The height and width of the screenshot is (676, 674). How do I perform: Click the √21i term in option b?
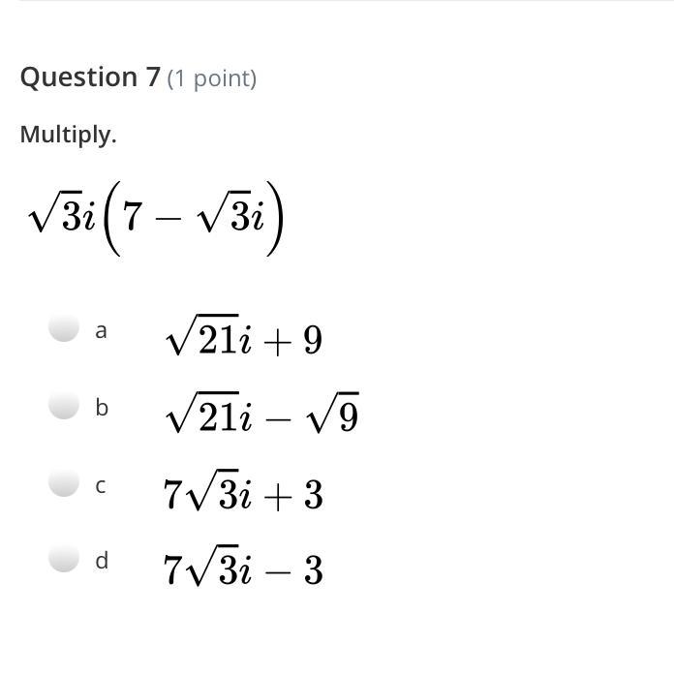click(x=209, y=413)
